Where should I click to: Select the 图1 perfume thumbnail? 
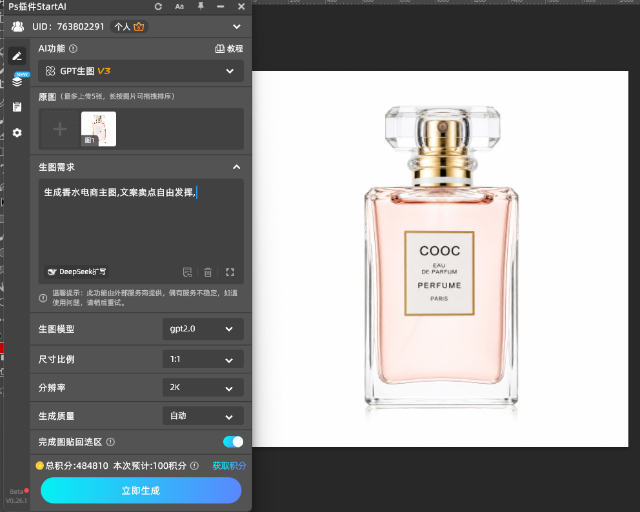tap(99, 129)
